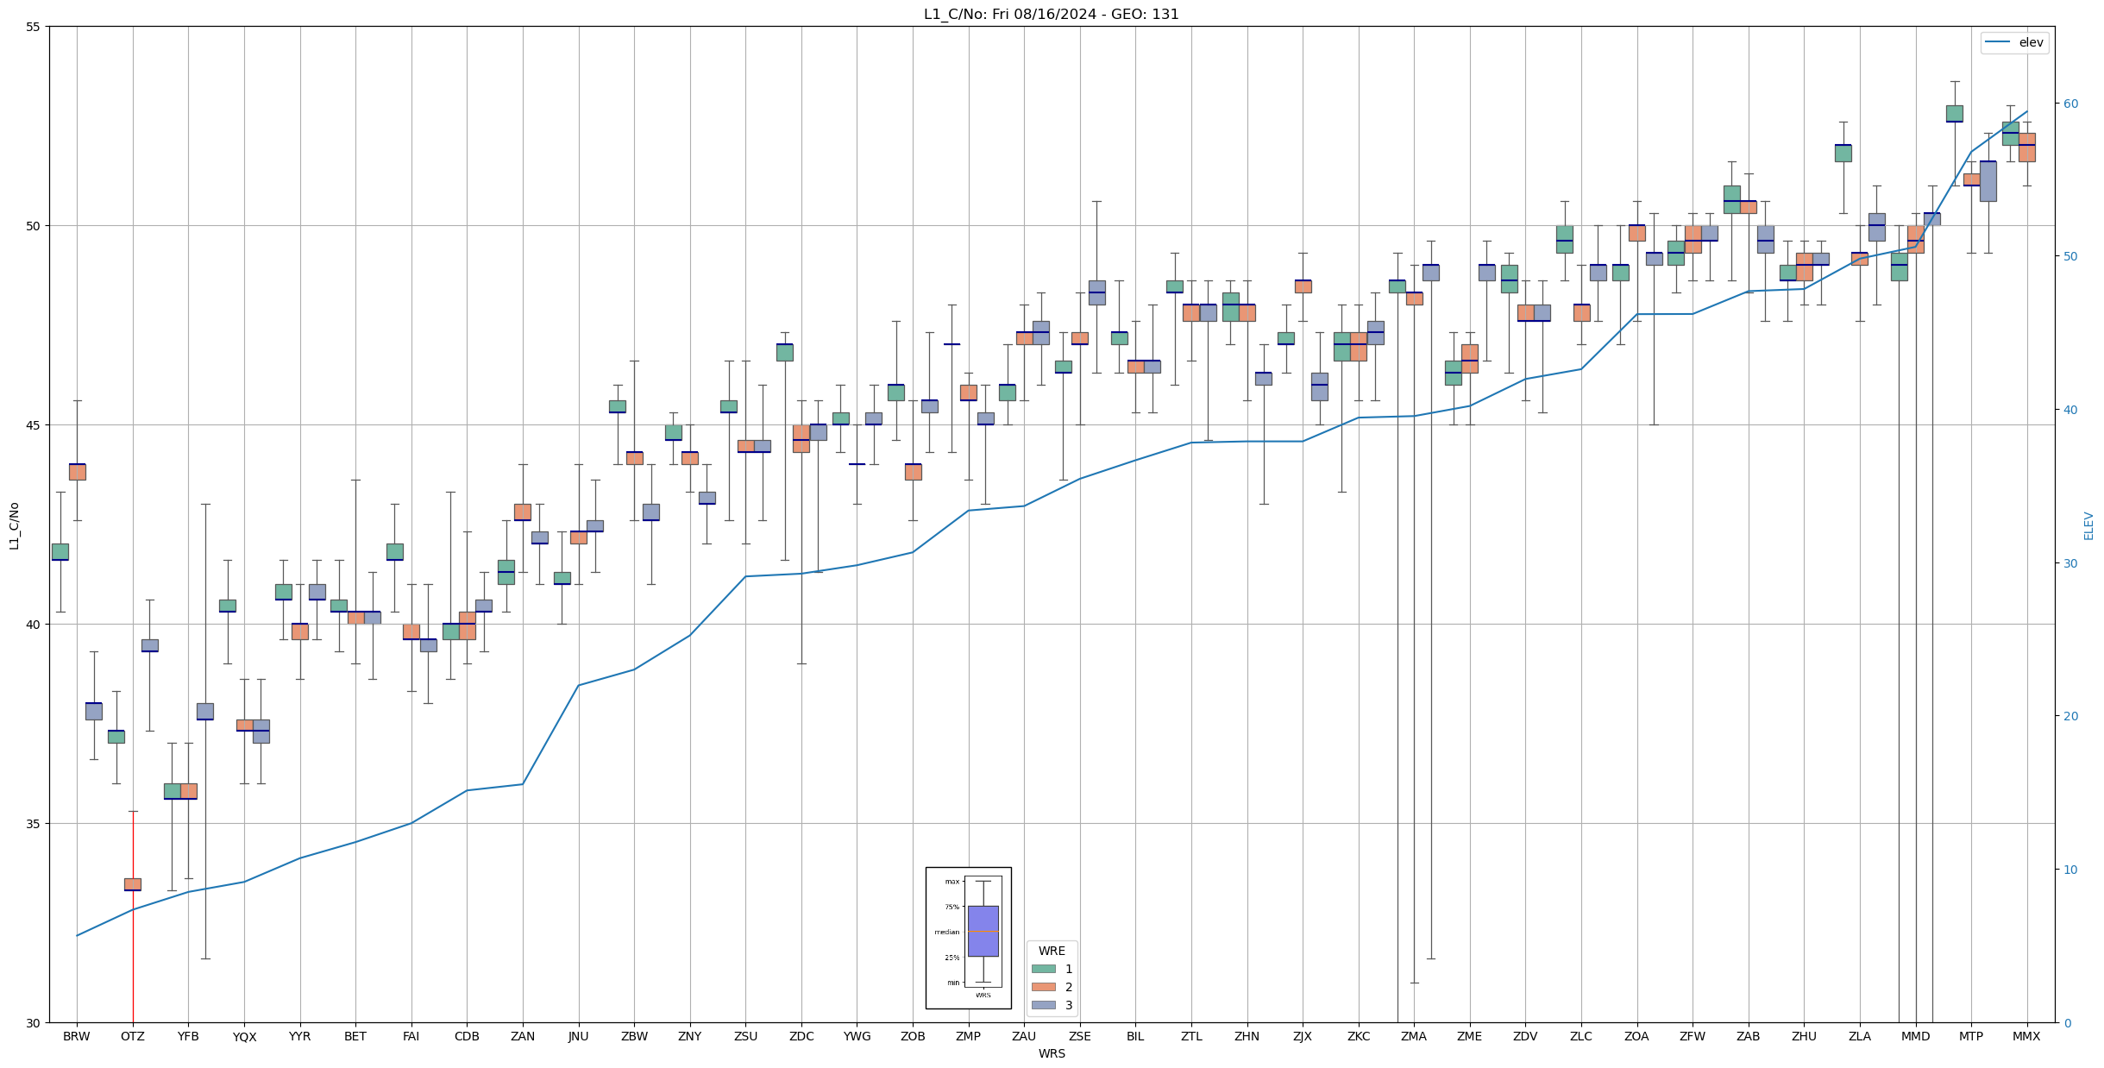The image size is (2104, 1068).
Task: Click the MTP station label
Action: click(1971, 1036)
